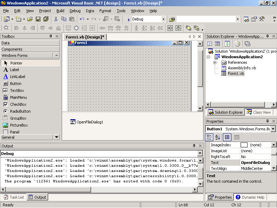Screen dimensions: 277x208
Task: Click the TextAlign property row
Action: click(240, 168)
